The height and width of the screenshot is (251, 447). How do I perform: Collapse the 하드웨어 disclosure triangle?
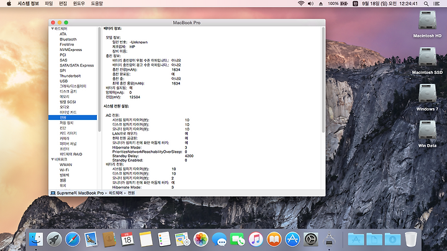(52, 29)
